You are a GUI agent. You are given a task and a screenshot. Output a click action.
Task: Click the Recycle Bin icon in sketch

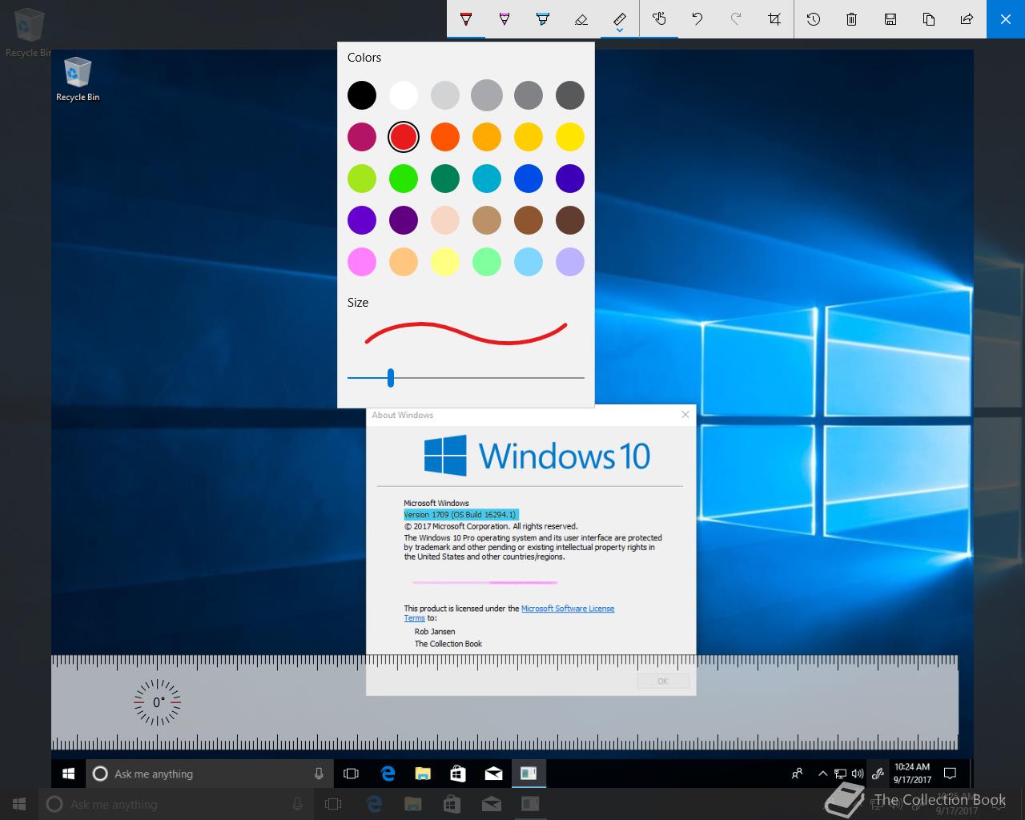pyautogui.click(x=78, y=79)
